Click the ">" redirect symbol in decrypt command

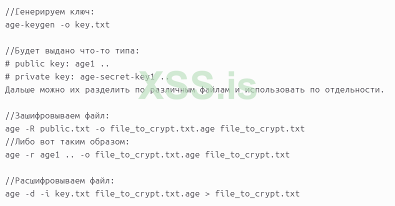click(x=207, y=193)
